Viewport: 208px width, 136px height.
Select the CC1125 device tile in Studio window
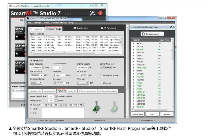(20, 67)
